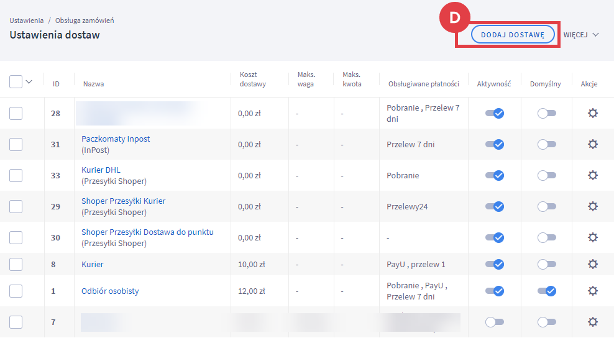The height and width of the screenshot is (338, 614).
Task: Go to Obsługa zamówień breadcrumb
Action: (85, 21)
